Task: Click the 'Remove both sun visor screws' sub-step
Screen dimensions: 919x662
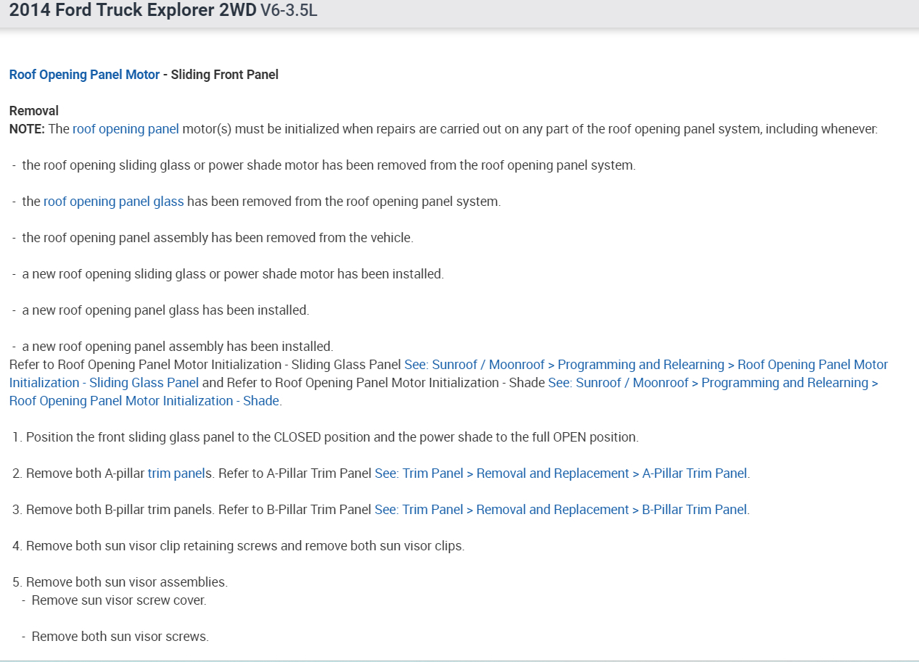Action: [120, 637]
